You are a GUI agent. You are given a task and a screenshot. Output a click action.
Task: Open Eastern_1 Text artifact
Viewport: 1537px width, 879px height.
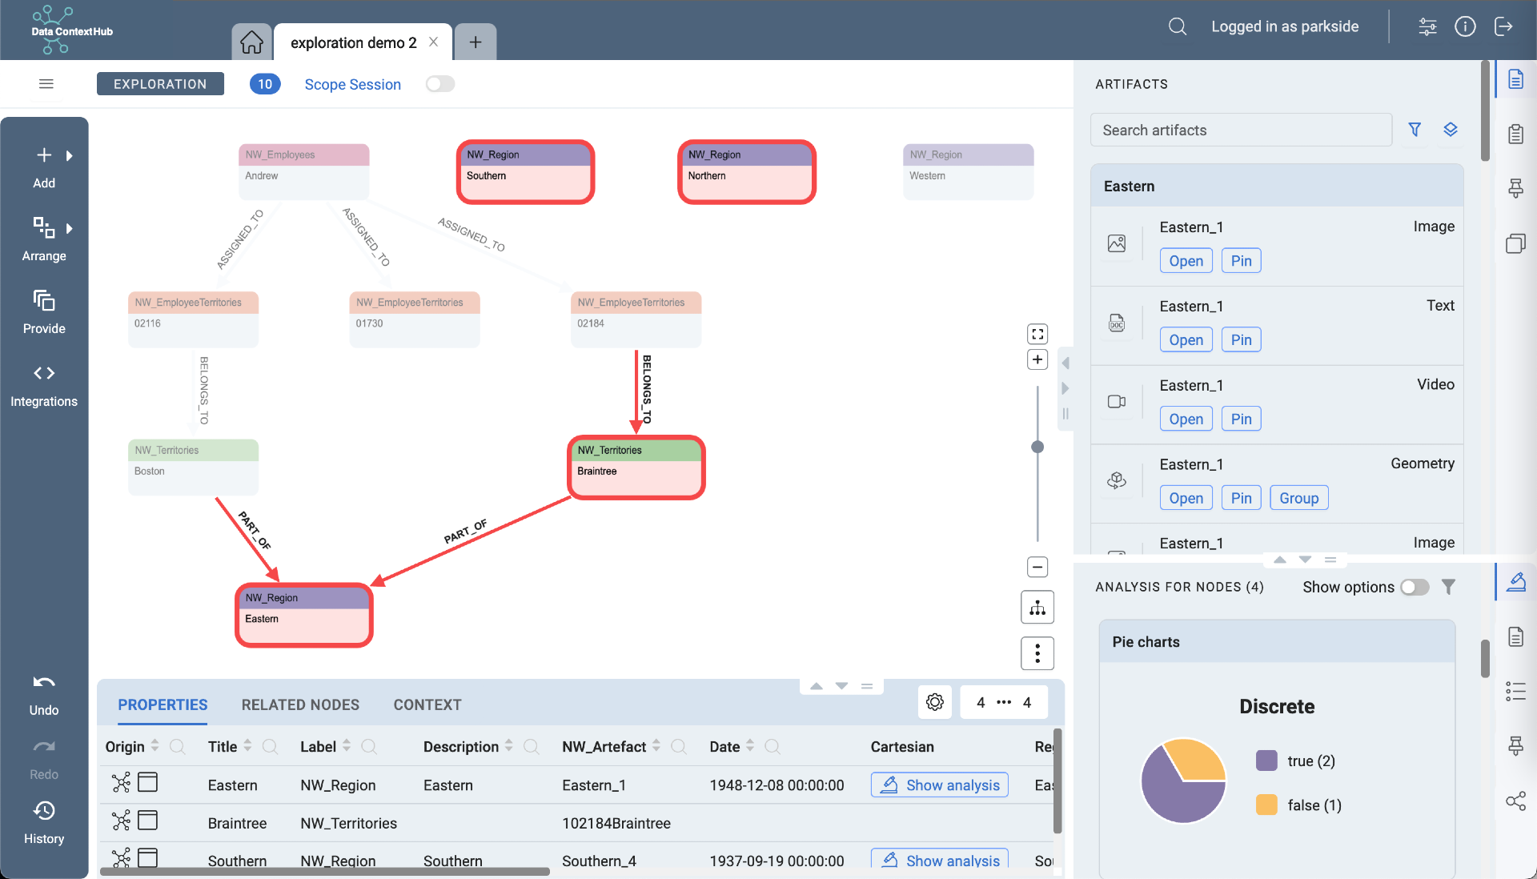coord(1186,339)
